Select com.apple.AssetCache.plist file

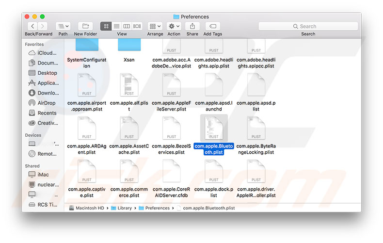tap(129, 135)
